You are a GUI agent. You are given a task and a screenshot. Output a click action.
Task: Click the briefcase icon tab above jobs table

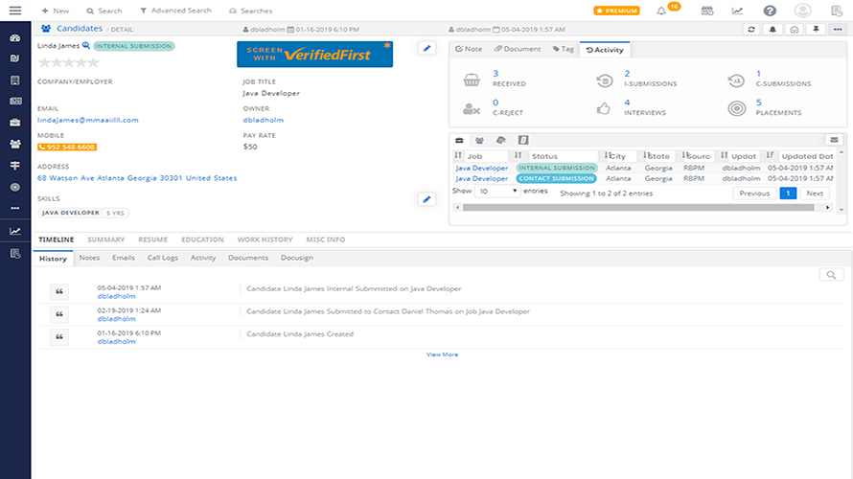[459, 140]
